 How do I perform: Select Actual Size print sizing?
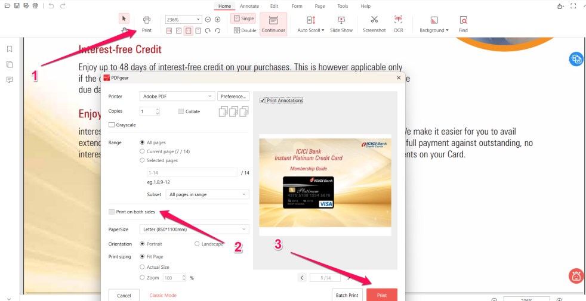tap(142, 267)
